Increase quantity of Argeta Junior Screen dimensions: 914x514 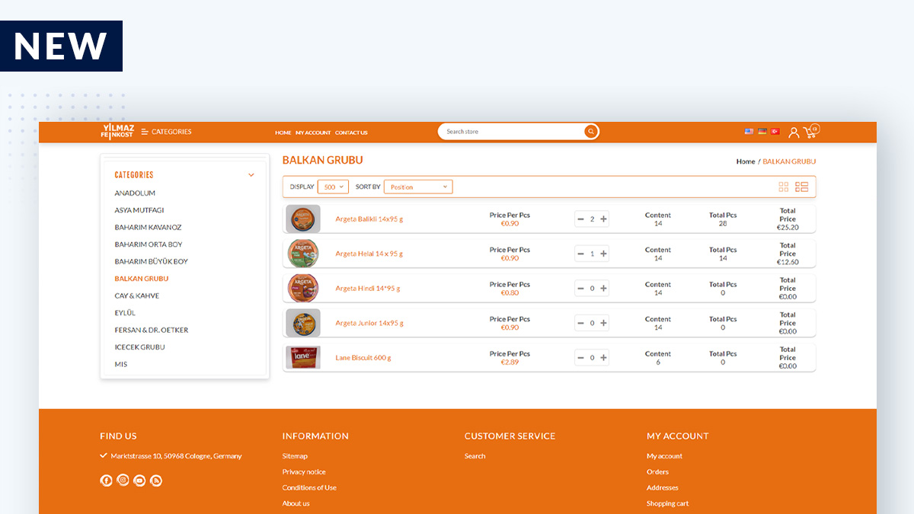[x=603, y=323]
